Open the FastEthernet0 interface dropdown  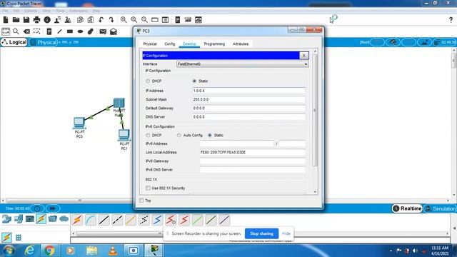243,64
